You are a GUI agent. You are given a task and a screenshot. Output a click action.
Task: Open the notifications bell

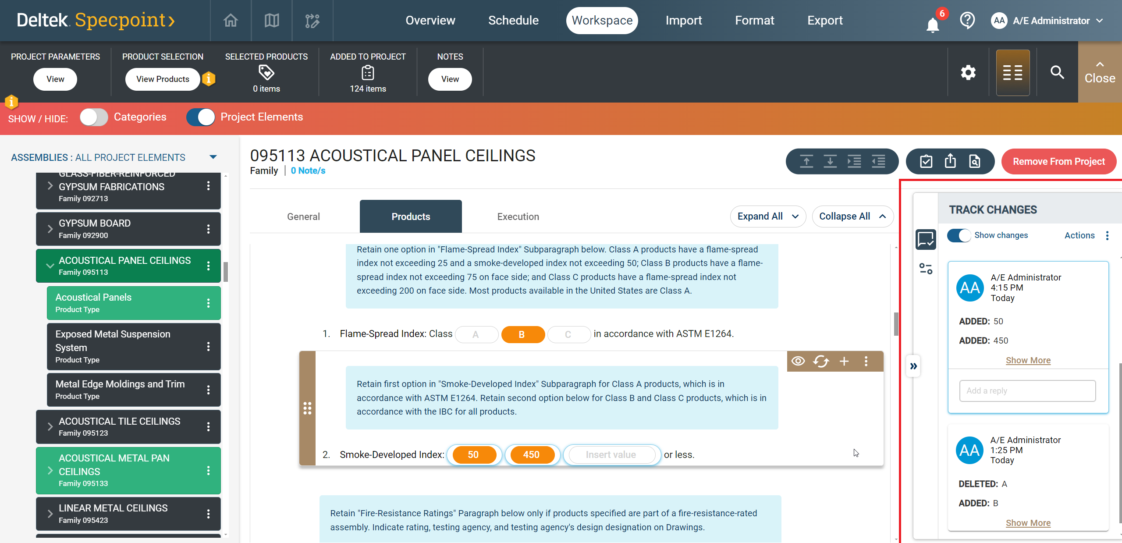coord(932,25)
